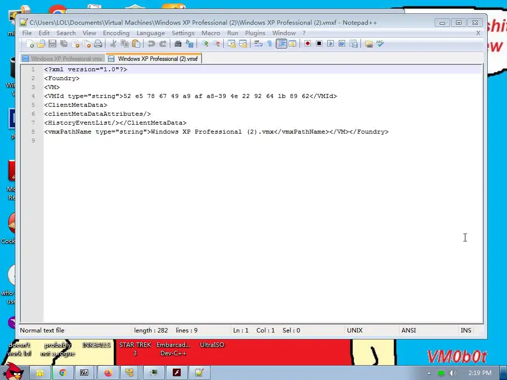Click the Open file folder icon
Viewport: 507px width, 380px height.
(41, 44)
